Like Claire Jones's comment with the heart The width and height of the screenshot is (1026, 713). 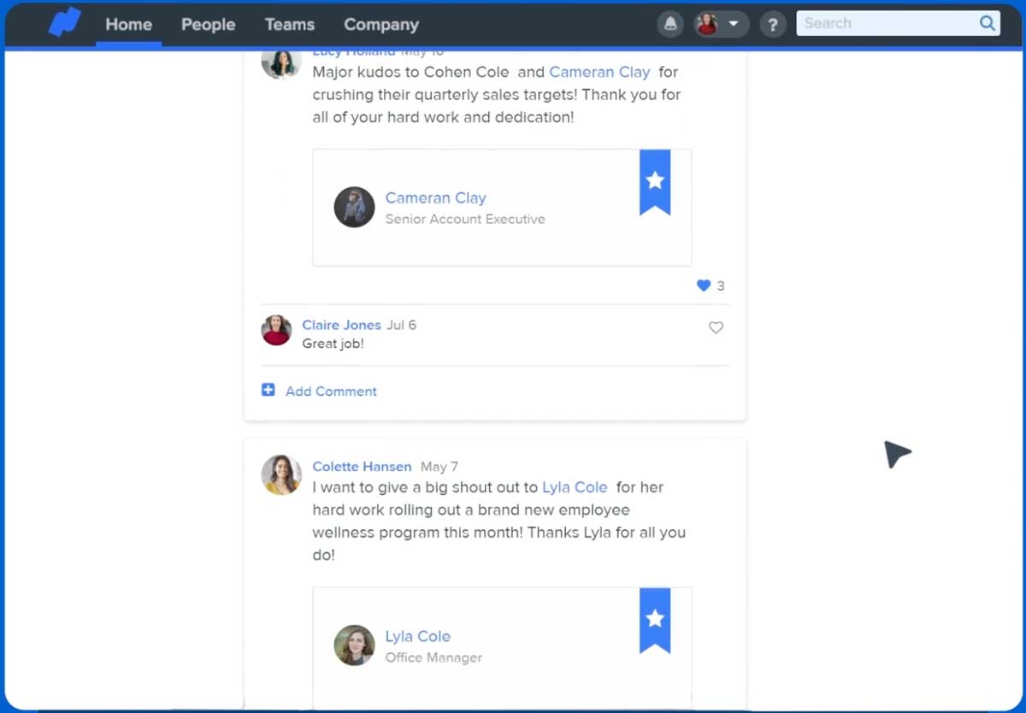(x=716, y=327)
